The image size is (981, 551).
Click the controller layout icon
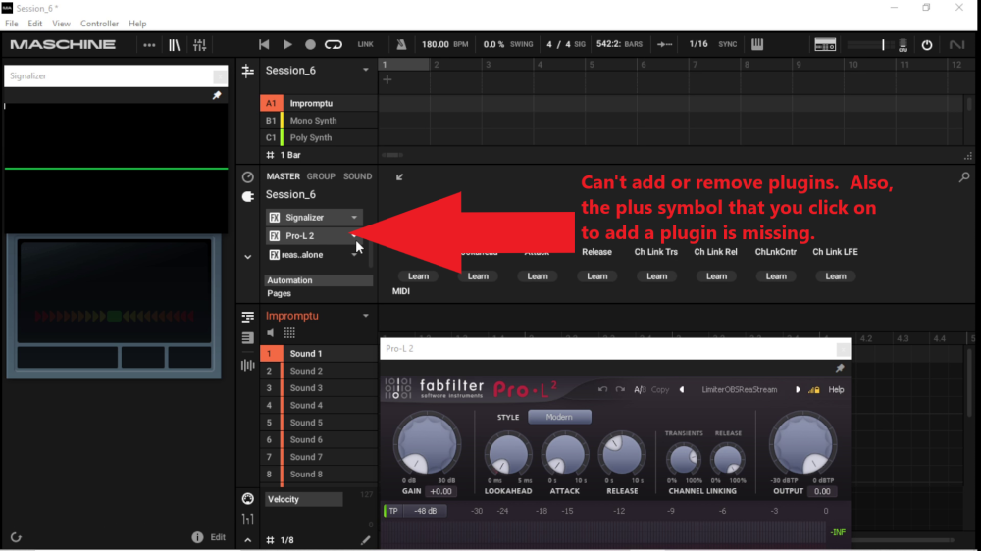coord(825,44)
